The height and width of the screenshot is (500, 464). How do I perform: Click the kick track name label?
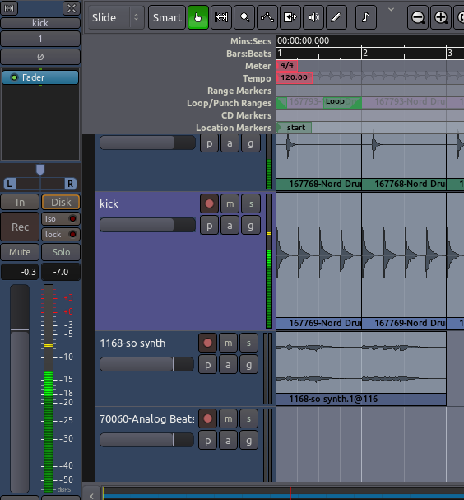pos(109,203)
